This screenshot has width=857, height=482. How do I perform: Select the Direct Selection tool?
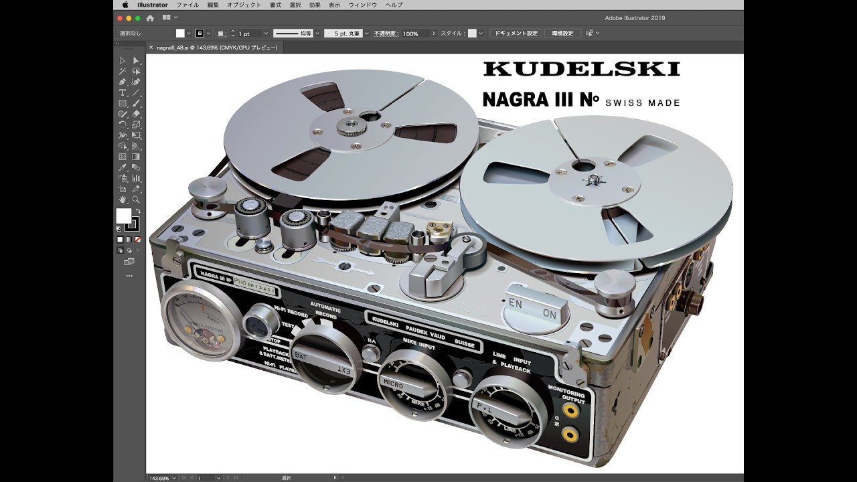(136, 60)
